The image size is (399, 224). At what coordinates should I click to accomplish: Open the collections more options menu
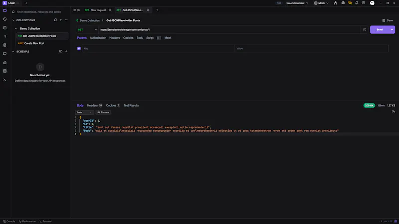(x=66, y=20)
